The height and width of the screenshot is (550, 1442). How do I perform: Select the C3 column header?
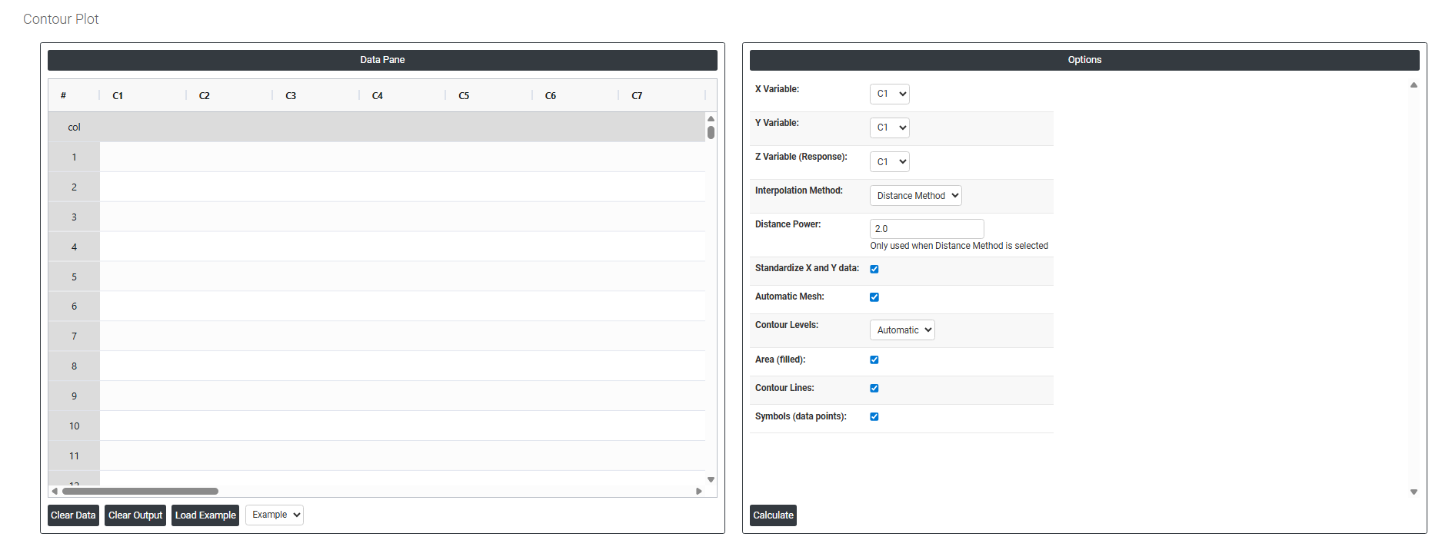point(291,96)
